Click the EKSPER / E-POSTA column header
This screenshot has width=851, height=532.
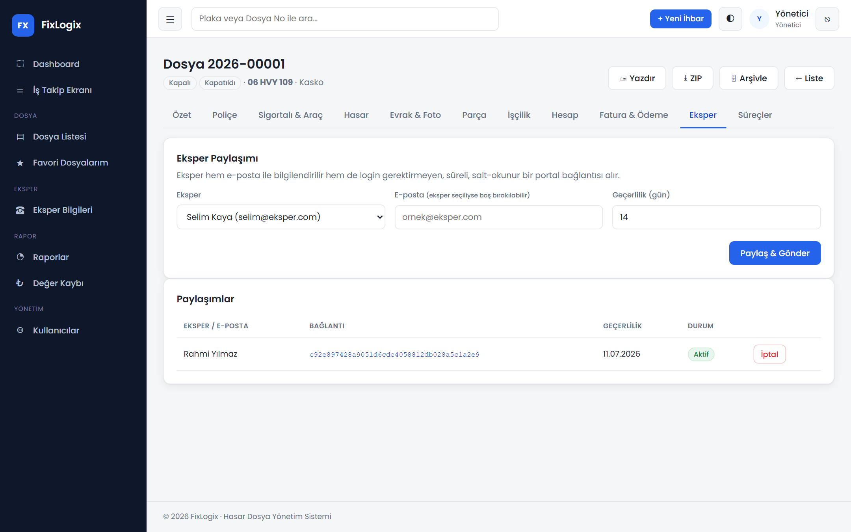point(216,326)
